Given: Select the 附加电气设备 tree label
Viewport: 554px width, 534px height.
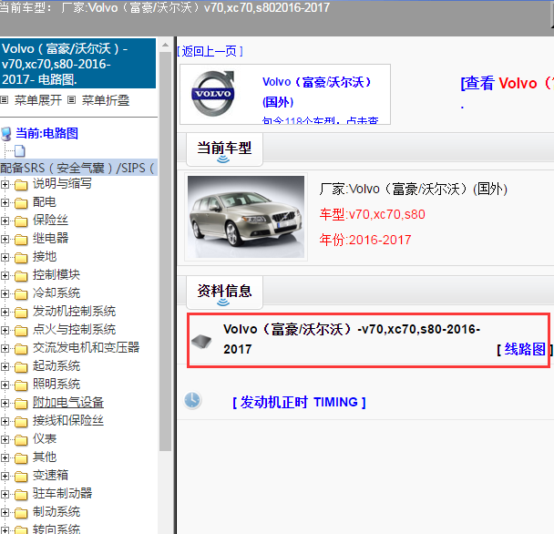Looking at the screenshot, I should 68,402.
